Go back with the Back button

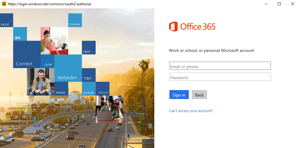(199, 95)
